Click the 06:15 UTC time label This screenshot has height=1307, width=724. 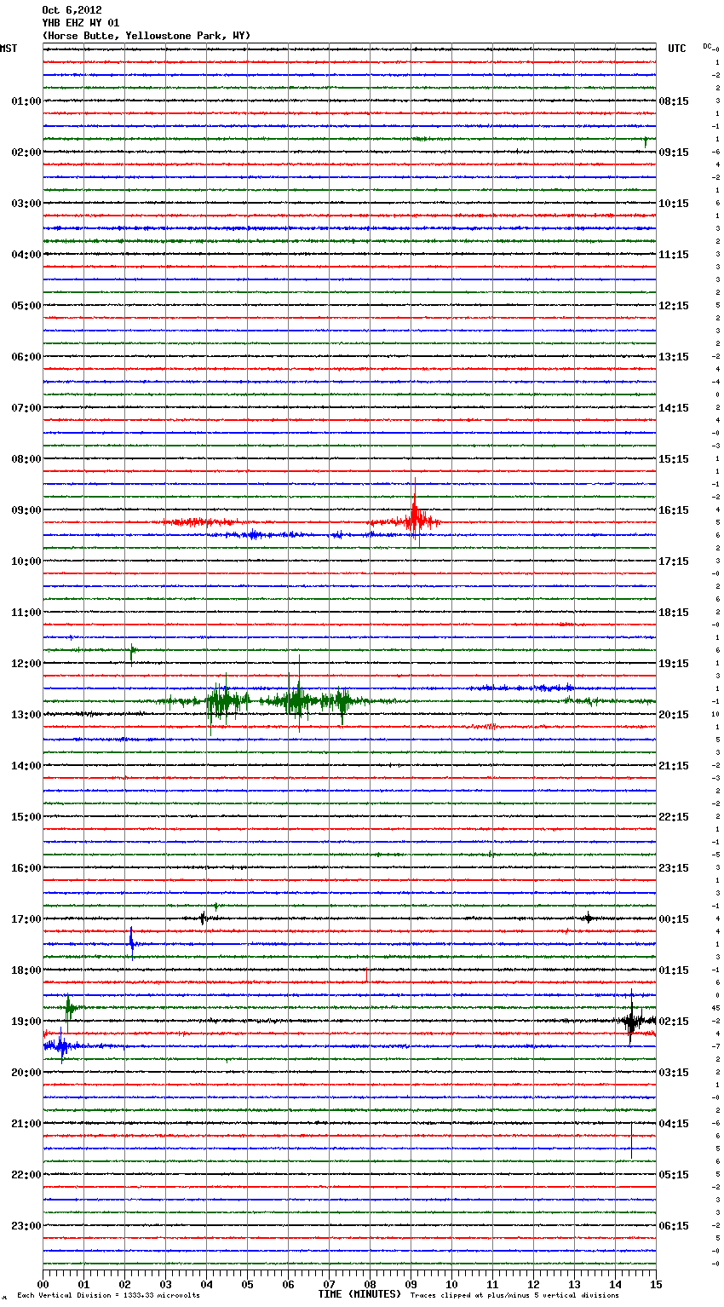tap(674, 1226)
